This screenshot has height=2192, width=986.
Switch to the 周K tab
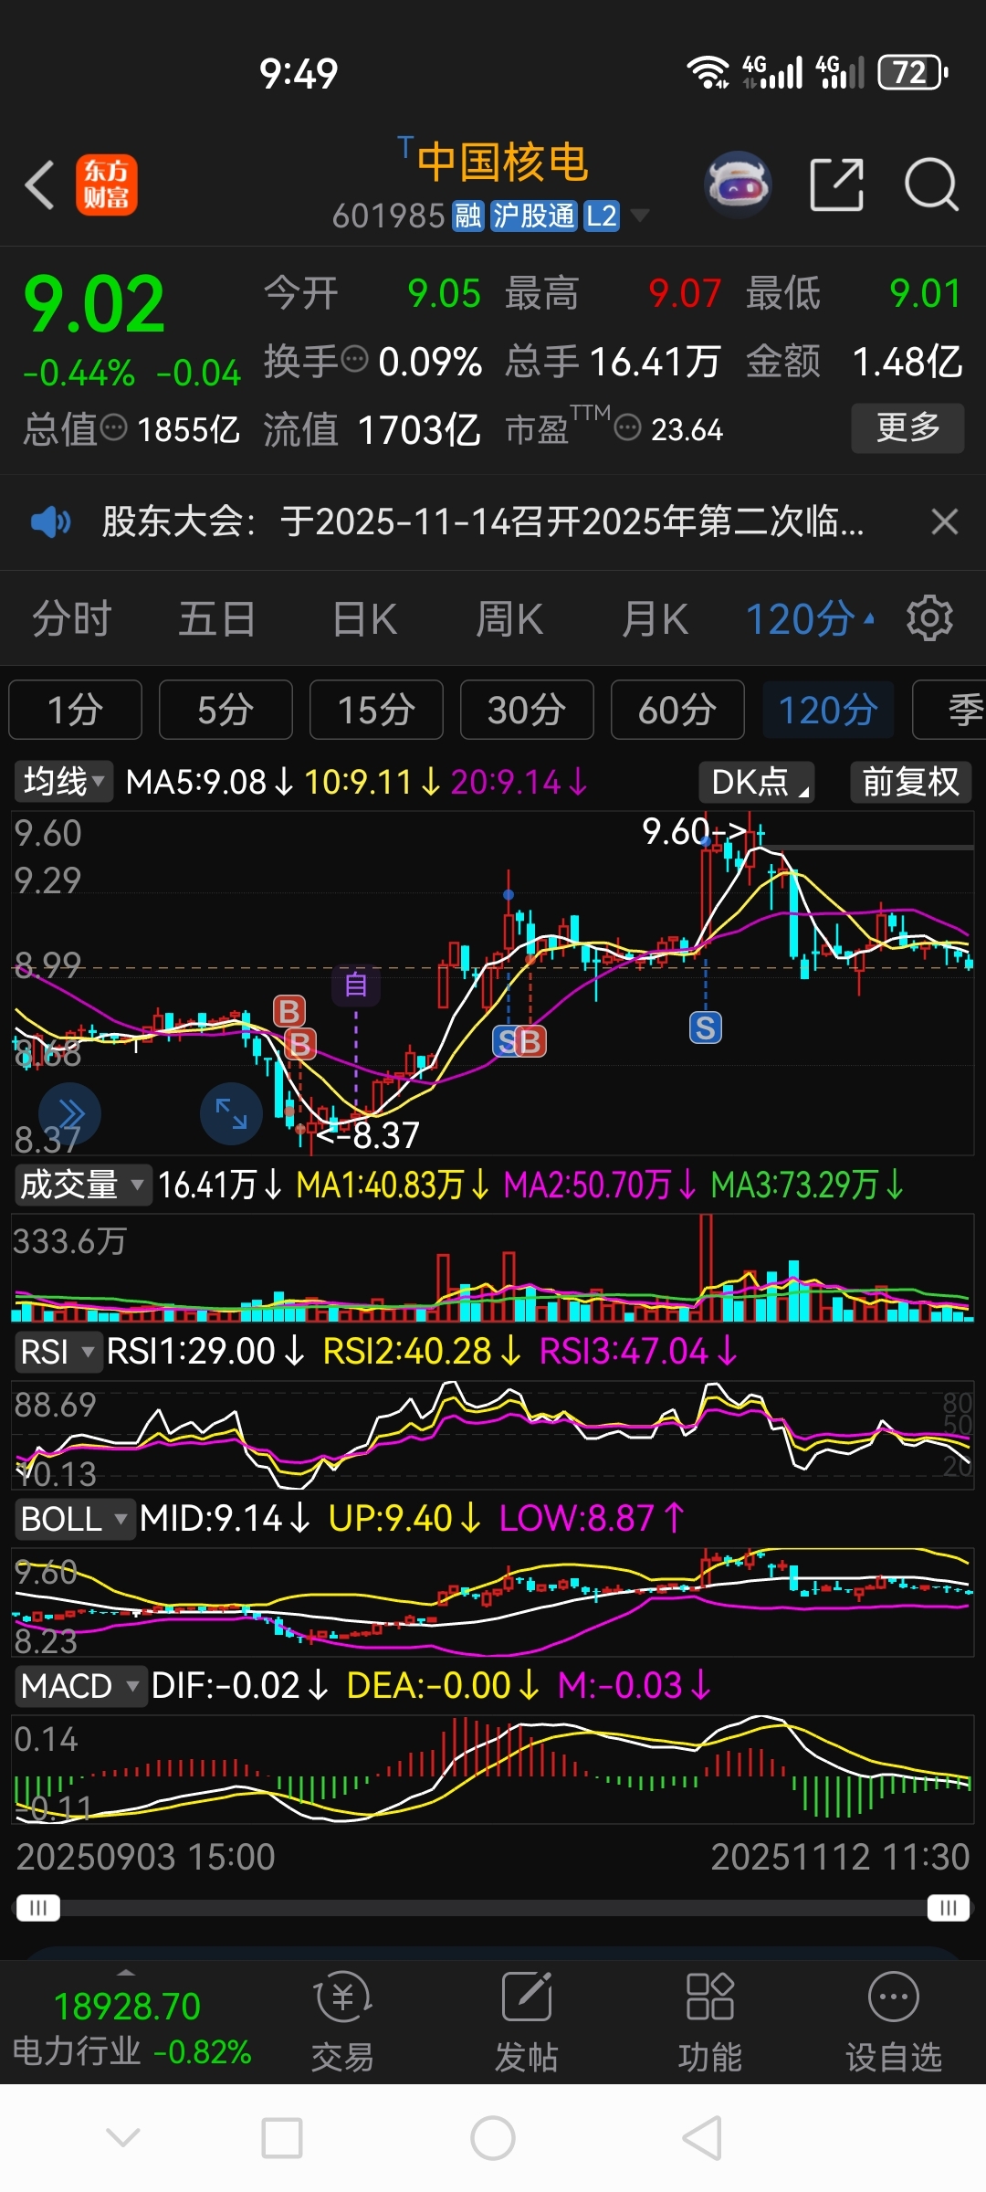tap(509, 618)
